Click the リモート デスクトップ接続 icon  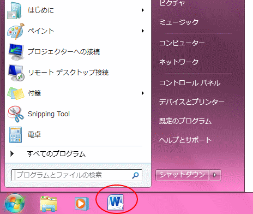(16, 73)
